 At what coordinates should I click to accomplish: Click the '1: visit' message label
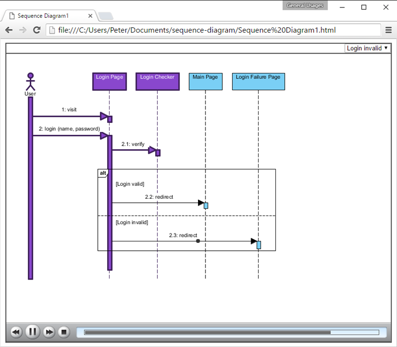(x=69, y=110)
